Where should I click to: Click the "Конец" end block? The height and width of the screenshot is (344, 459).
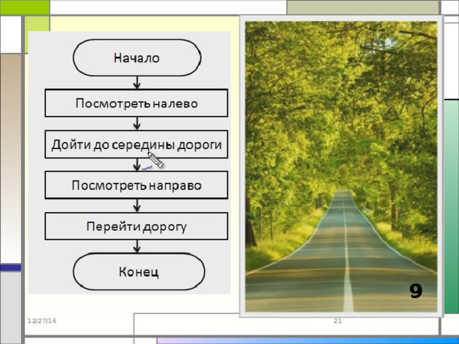click(138, 272)
